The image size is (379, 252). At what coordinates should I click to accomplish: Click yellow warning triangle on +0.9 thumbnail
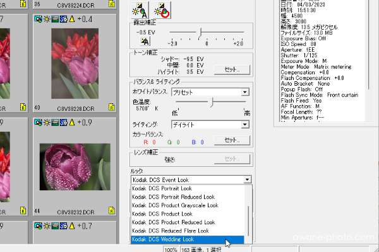pyautogui.click(x=72, y=122)
